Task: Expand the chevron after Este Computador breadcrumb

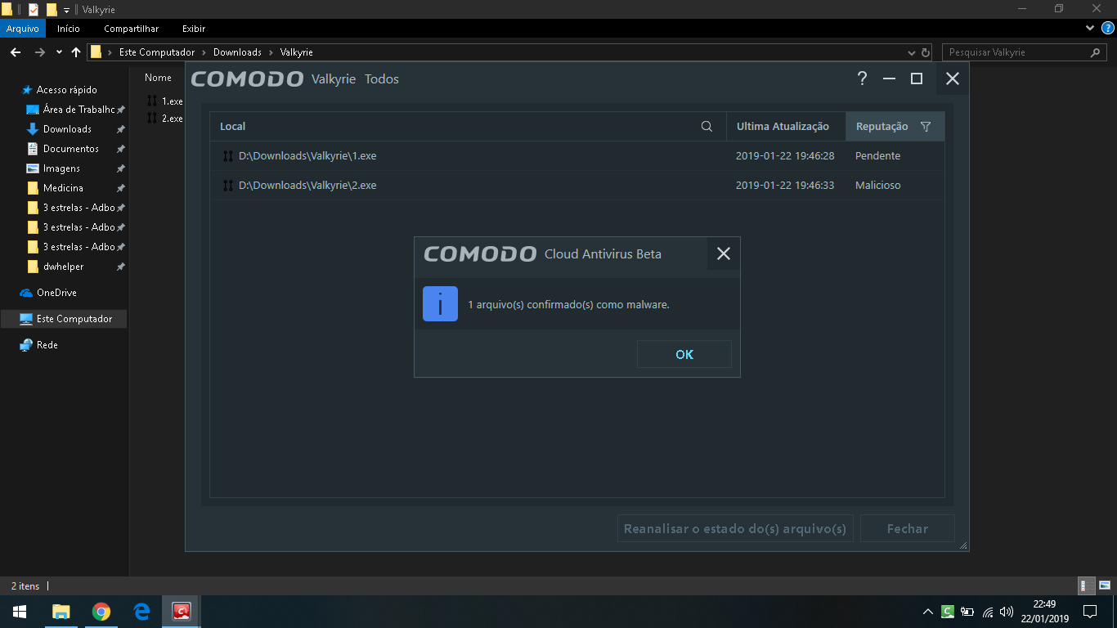Action: (204, 52)
